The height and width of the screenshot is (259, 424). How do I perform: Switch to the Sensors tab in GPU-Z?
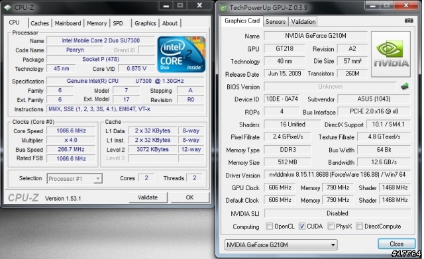(276, 22)
